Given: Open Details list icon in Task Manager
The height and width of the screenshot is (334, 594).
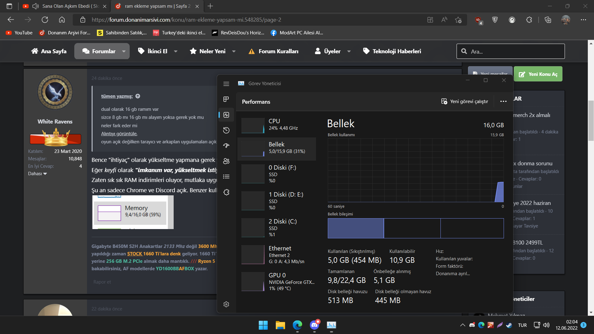Looking at the screenshot, I should coord(226,176).
